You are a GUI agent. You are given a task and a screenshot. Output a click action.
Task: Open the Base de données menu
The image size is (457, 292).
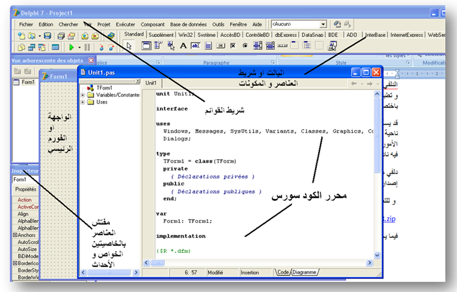188,25
